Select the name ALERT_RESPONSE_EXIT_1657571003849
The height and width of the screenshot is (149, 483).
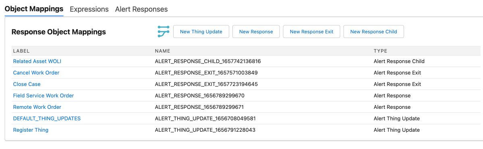[x=206, y=73]
